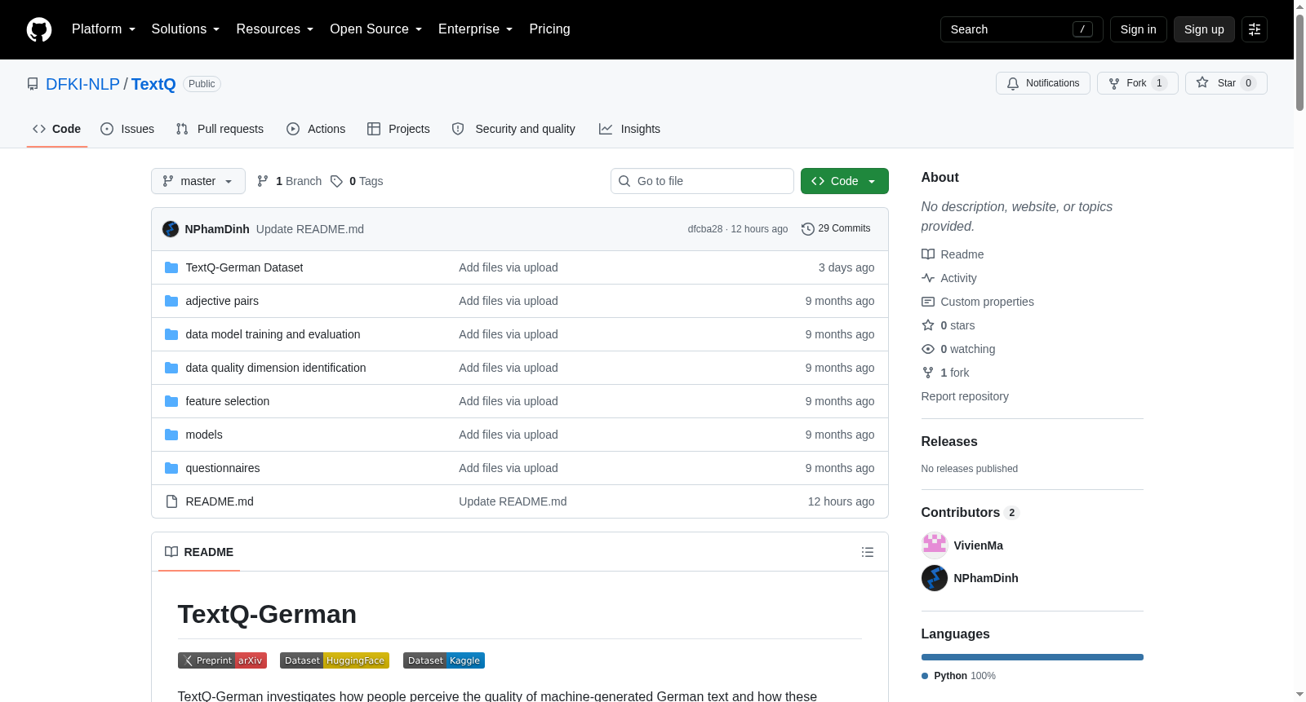Select the Code repository tab

(57, 129)
